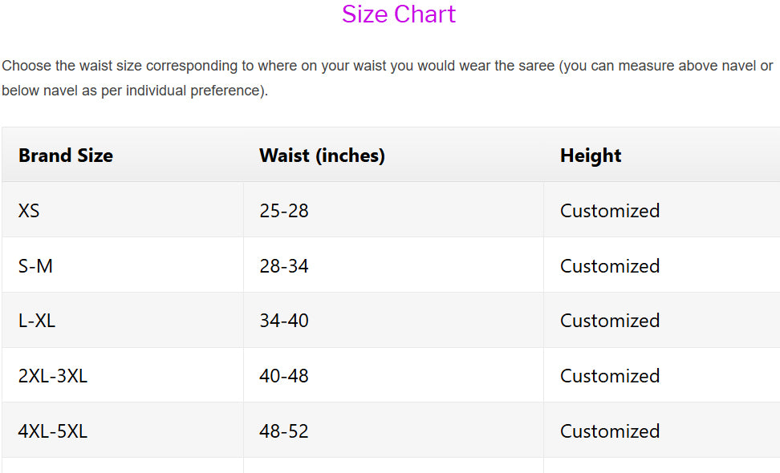Click the Height column header

point(591,156)
